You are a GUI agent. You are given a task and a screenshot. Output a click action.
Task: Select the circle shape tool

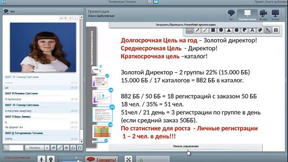point(221,30)
